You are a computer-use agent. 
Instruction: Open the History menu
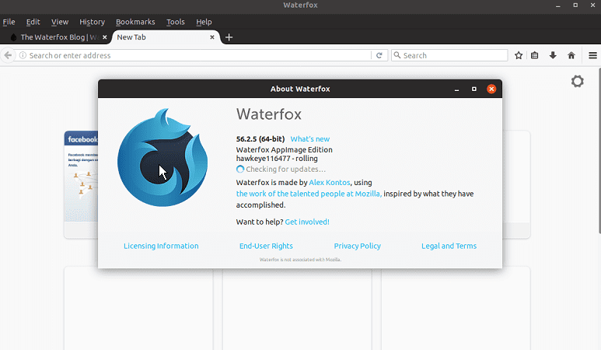pyautogui.click(x=92, y=22)
